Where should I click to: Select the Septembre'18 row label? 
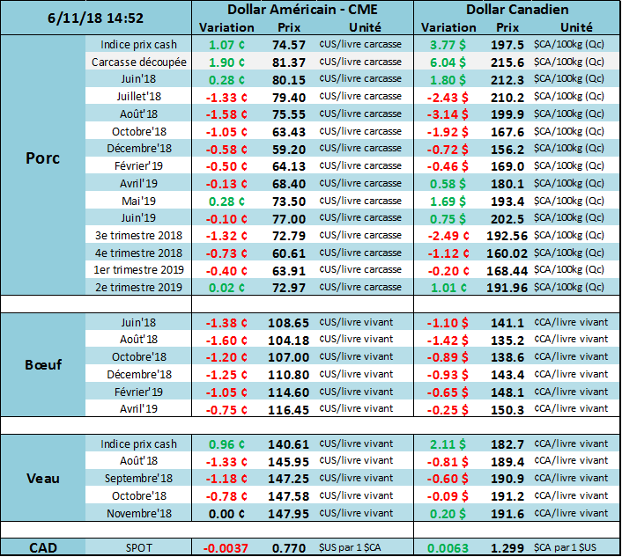tap(139, 478)
